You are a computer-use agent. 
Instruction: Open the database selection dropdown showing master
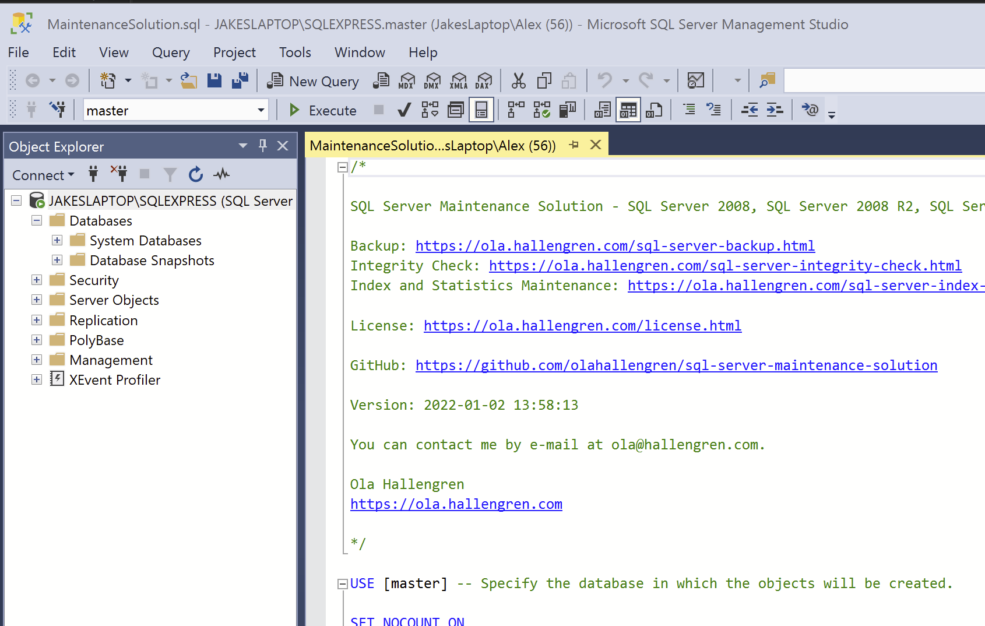click(x=261, y=110)
